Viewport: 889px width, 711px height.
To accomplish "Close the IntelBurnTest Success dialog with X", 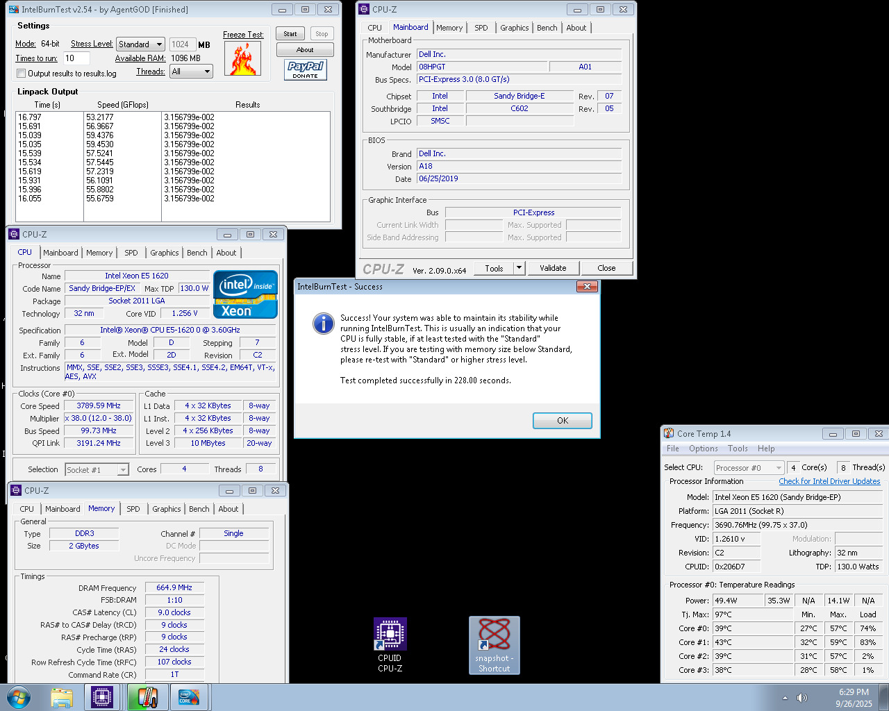I will click(587, 286).
